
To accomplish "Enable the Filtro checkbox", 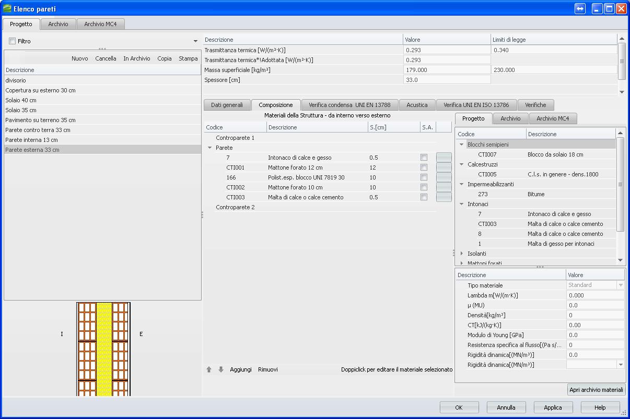I will 13,41.
